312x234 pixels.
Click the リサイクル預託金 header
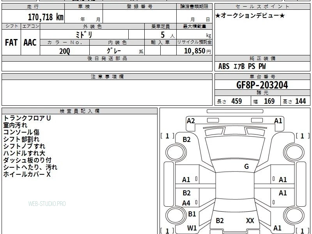pos(194,43)
